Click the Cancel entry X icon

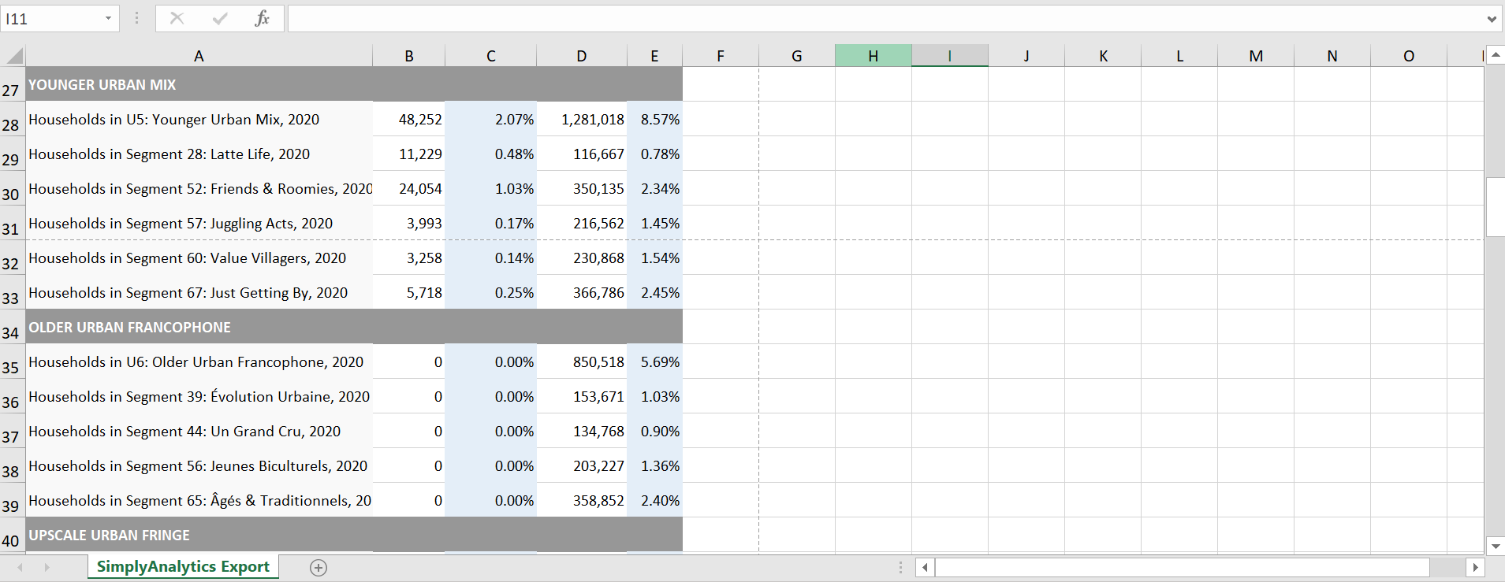[177, 18]
